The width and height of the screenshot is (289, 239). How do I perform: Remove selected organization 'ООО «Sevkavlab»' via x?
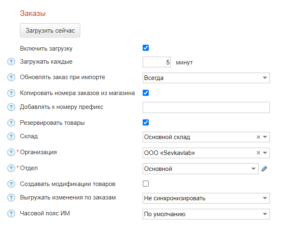point(258,153)
